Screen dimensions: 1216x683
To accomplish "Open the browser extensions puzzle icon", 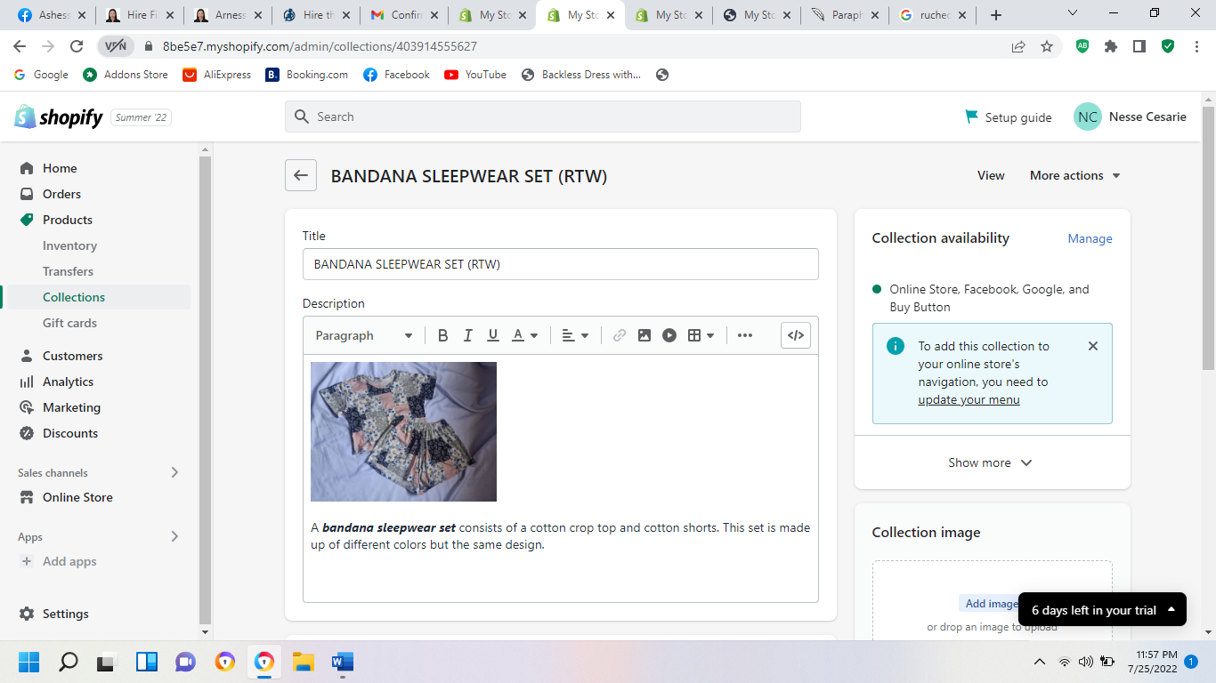I will click(x=1111, y=46).
